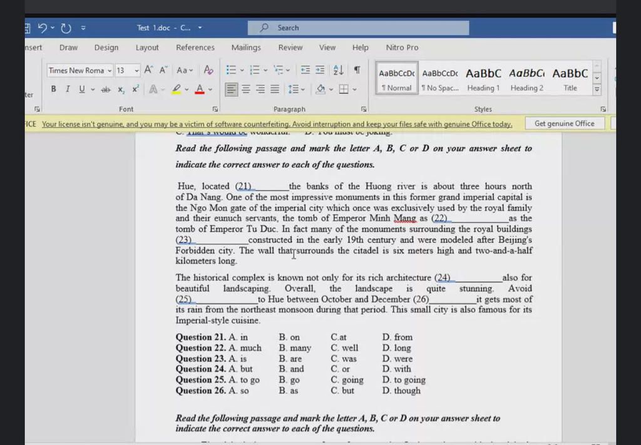Screen dimensions: 641x445
Task: Click the Search box in title bar
Action: (358, 28)
